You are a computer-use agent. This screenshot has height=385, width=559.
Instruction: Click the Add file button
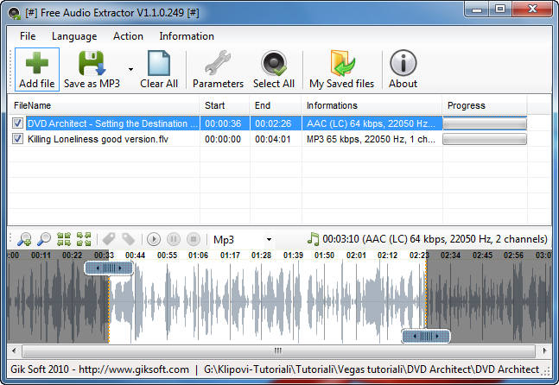click(x=37, y=70)
